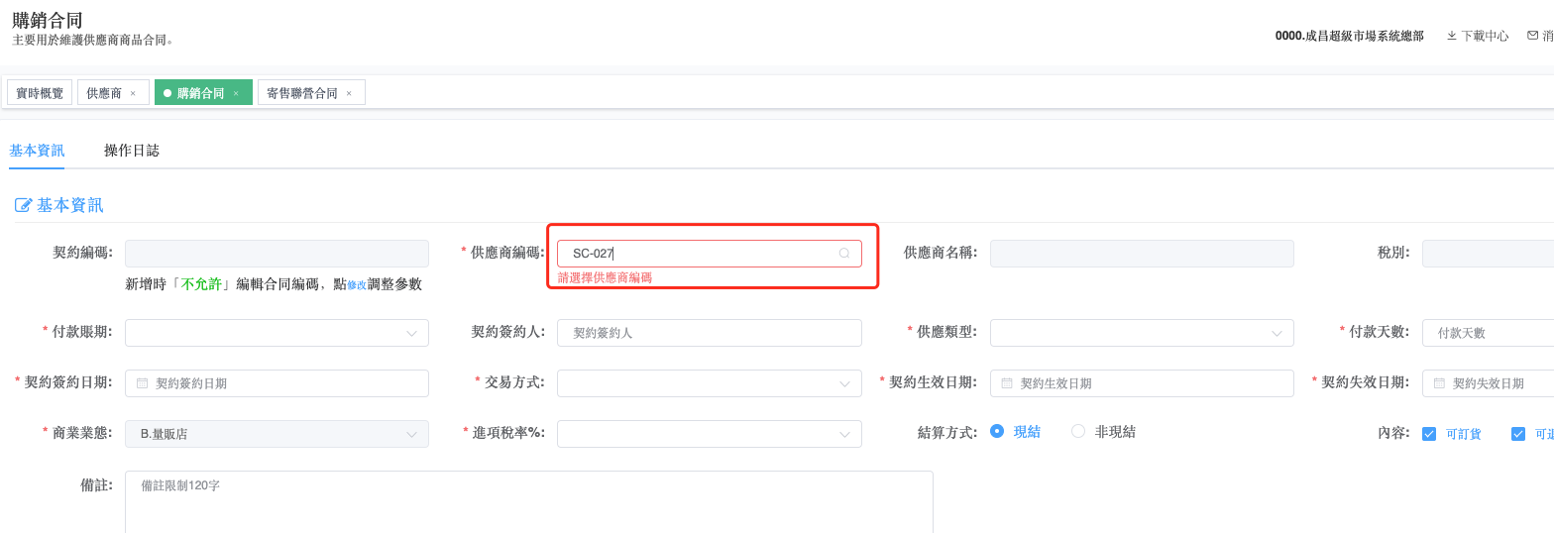Image resolution: width=1554 pixels, height=533 pixels.
Task: Click the search icon in 供應商編碼 field
Action: pyautogui.click(x=844, y=254)
